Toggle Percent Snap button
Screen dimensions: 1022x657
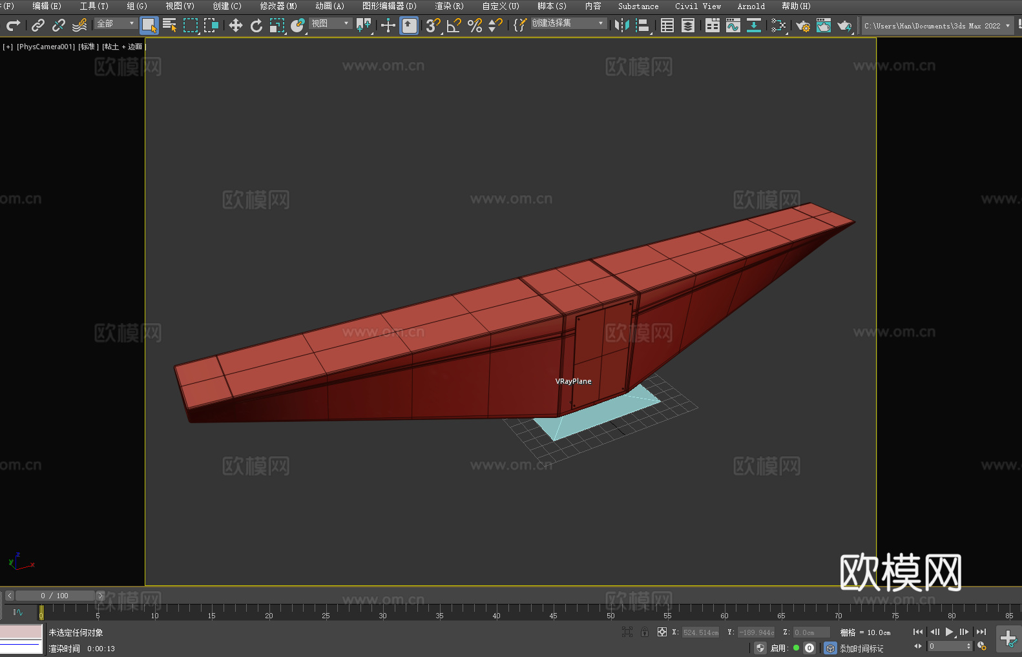(475, 25)
